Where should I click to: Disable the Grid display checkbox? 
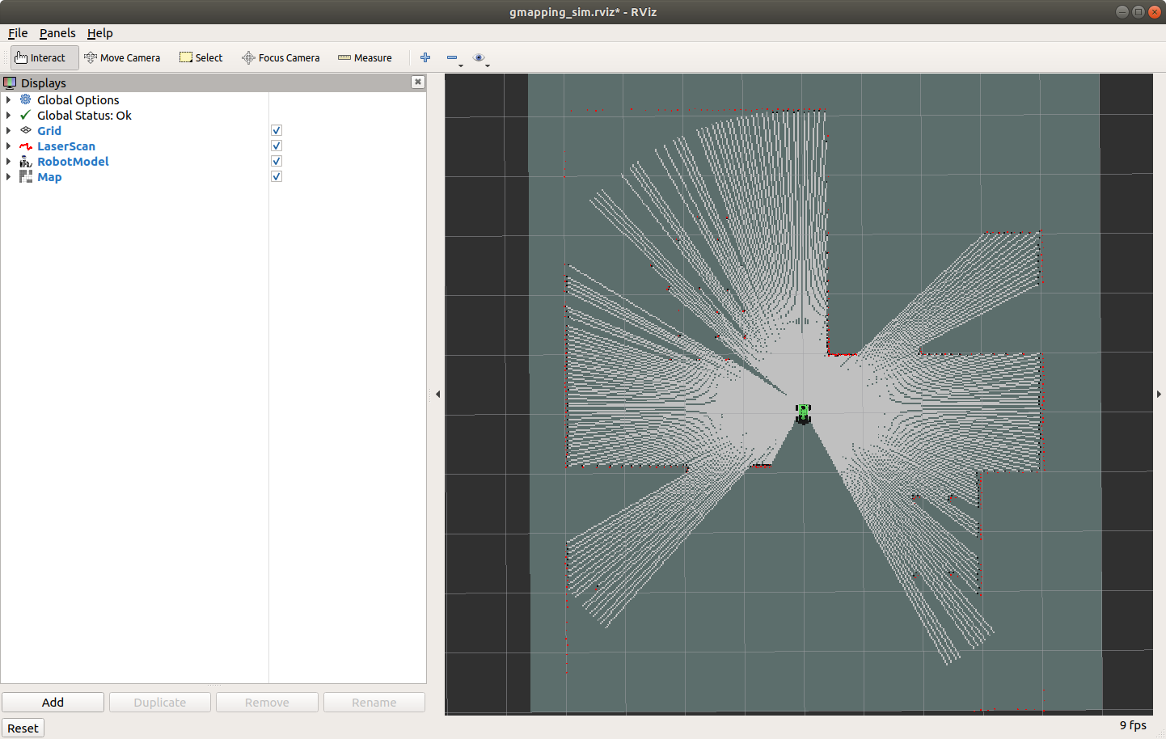point(276,130)
